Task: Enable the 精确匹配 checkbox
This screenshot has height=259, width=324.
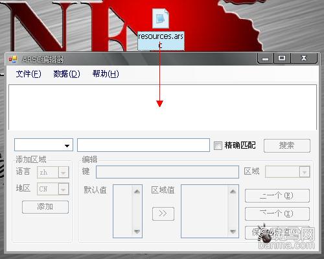Action: (218, 145)
